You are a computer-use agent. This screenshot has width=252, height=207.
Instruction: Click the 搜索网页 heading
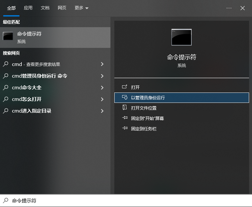pos(11,53)
